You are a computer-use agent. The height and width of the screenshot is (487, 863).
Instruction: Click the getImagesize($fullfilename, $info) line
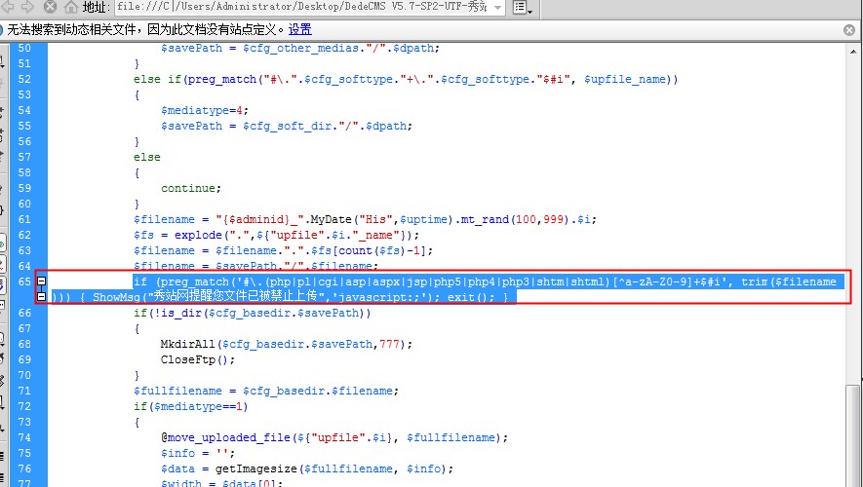click(x=307, y=468)
